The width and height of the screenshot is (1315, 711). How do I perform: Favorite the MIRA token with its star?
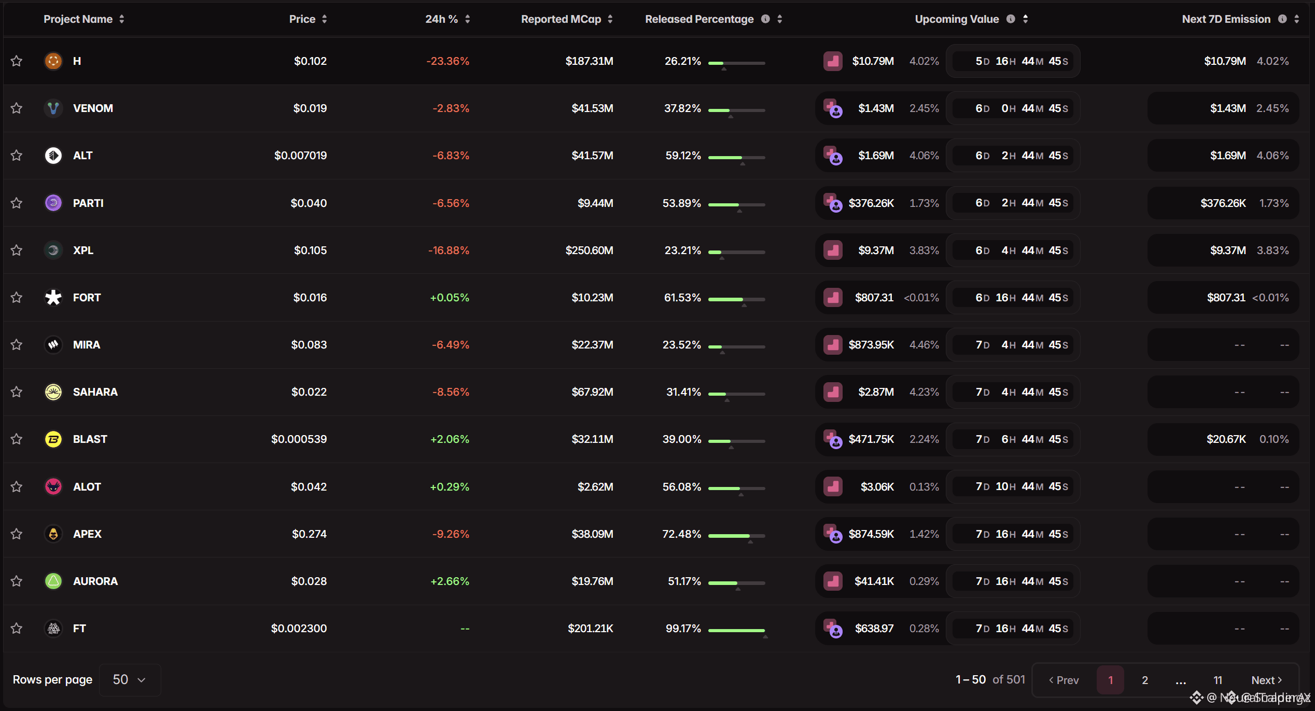[x=17, y=345]
